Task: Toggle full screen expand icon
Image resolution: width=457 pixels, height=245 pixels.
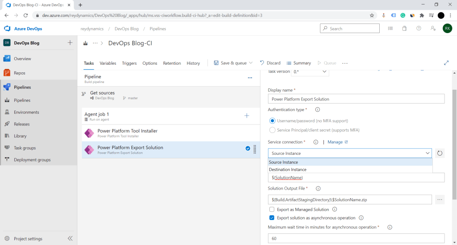Action: (446, 63)
